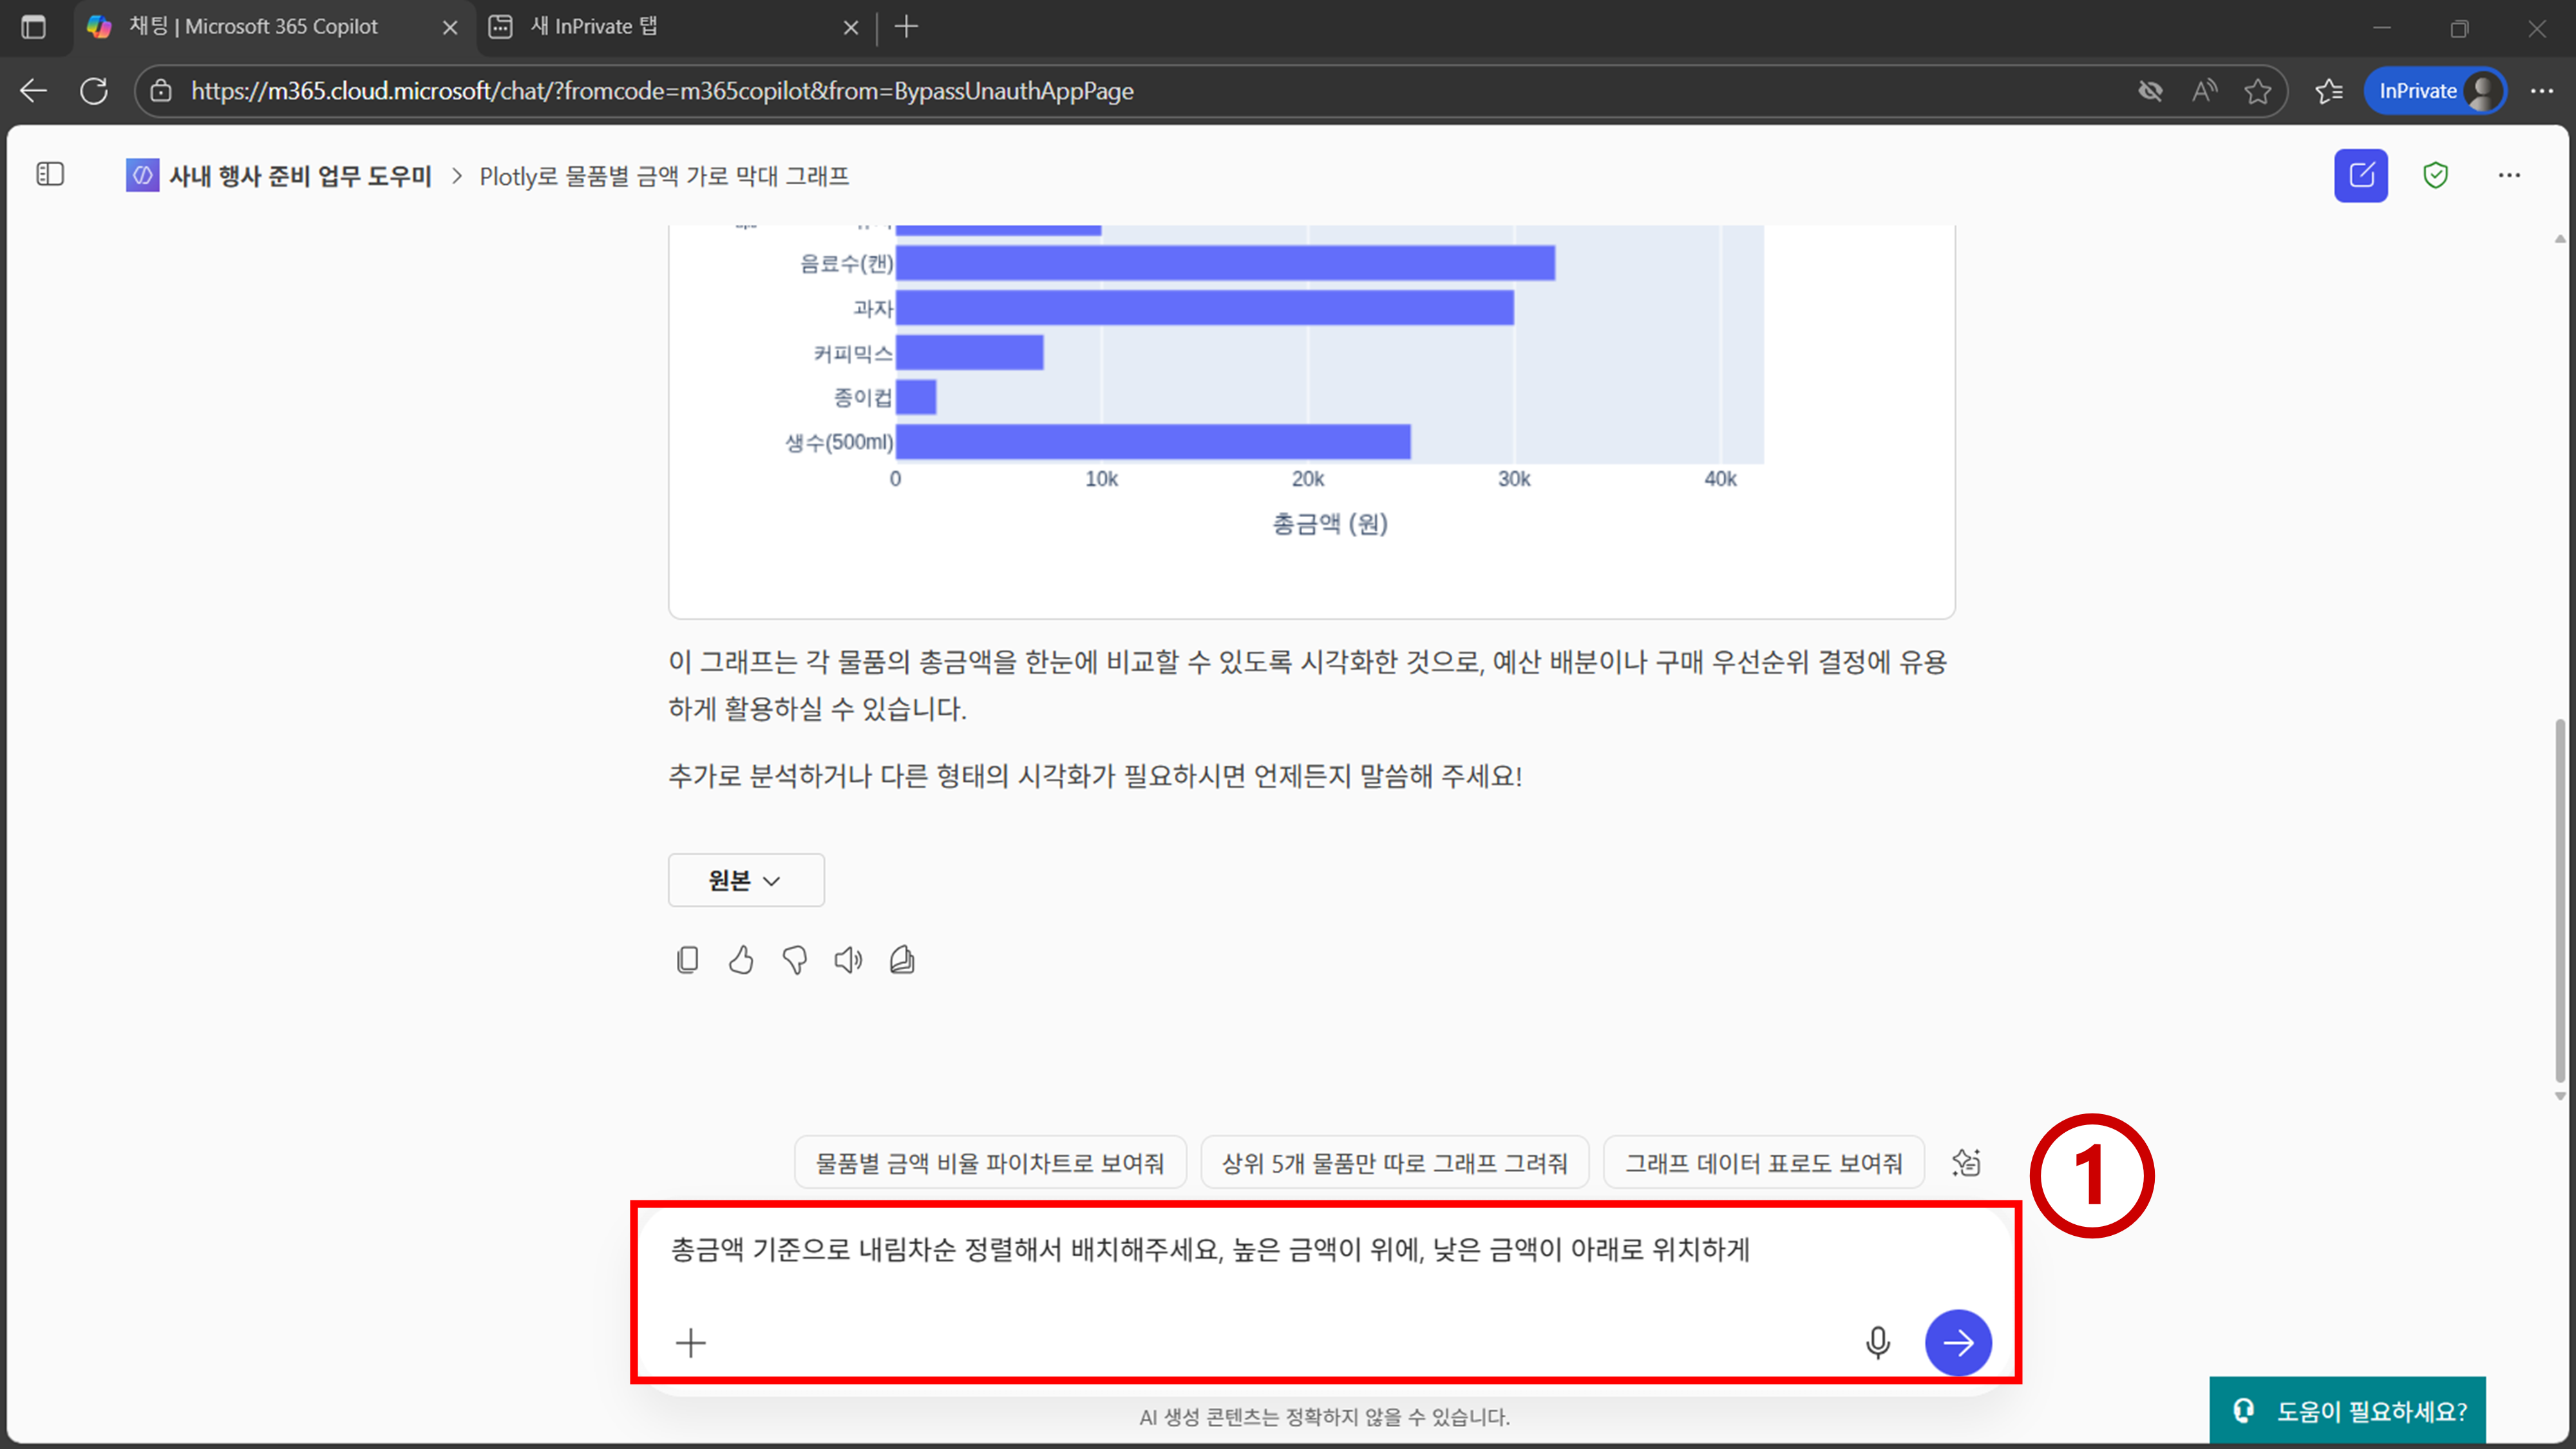Click the read aloud speaker icon
Image resolution: width=2576 pixels, height=1449 pixels.
tap(848, 960)
